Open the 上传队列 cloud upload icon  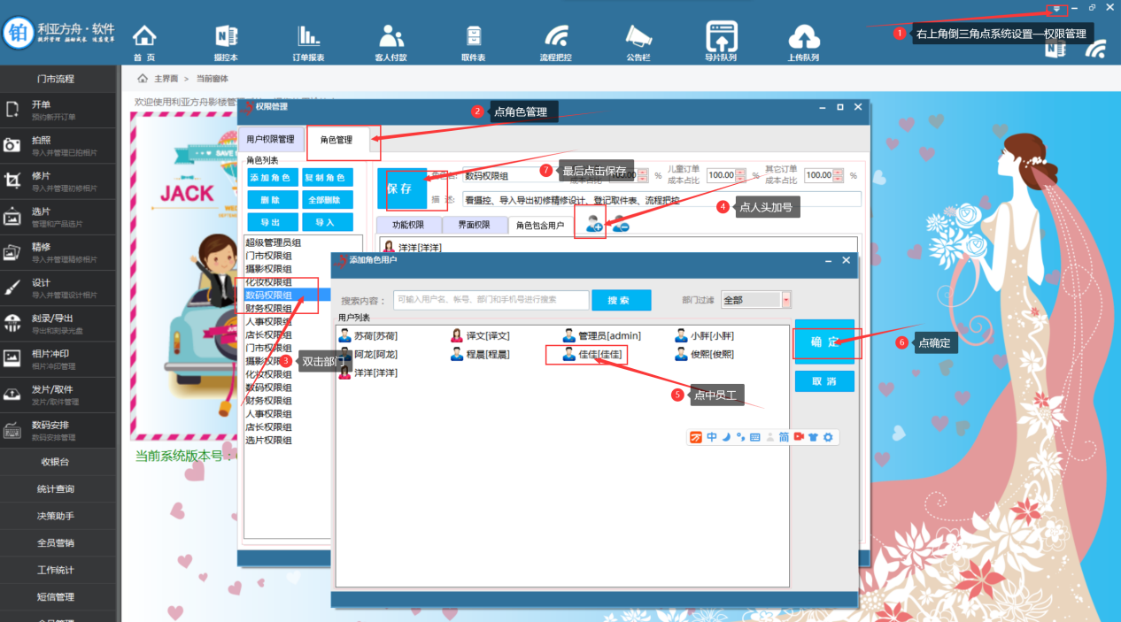pos(802,37)
